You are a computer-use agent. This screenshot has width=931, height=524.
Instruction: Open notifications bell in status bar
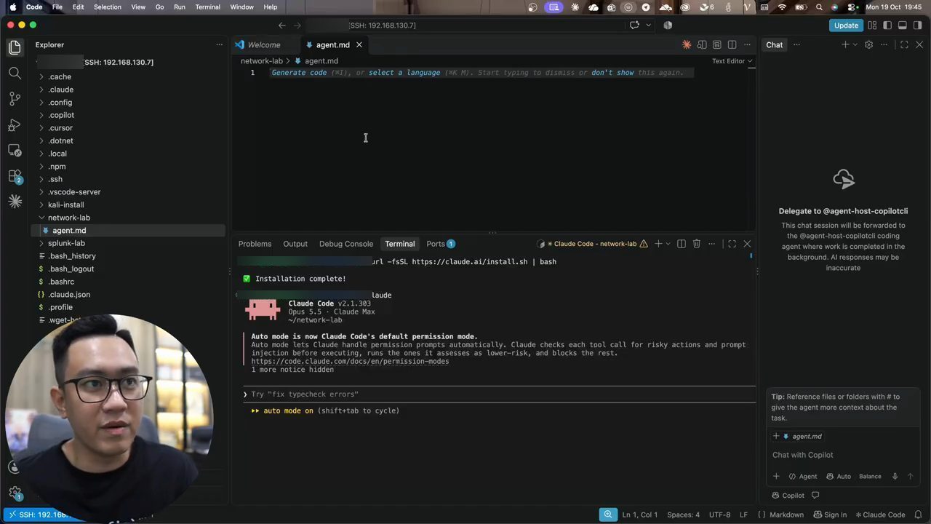coord(918,515)
